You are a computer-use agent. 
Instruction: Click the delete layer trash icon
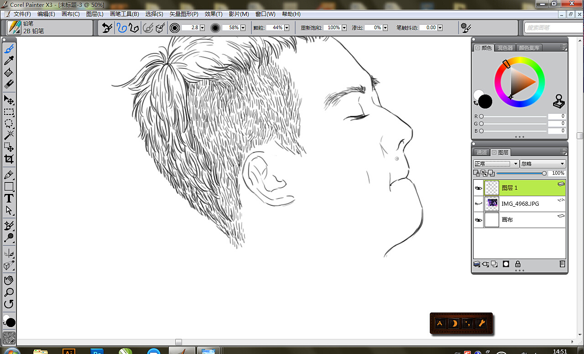pyautogui.click(x=562, y=264)
